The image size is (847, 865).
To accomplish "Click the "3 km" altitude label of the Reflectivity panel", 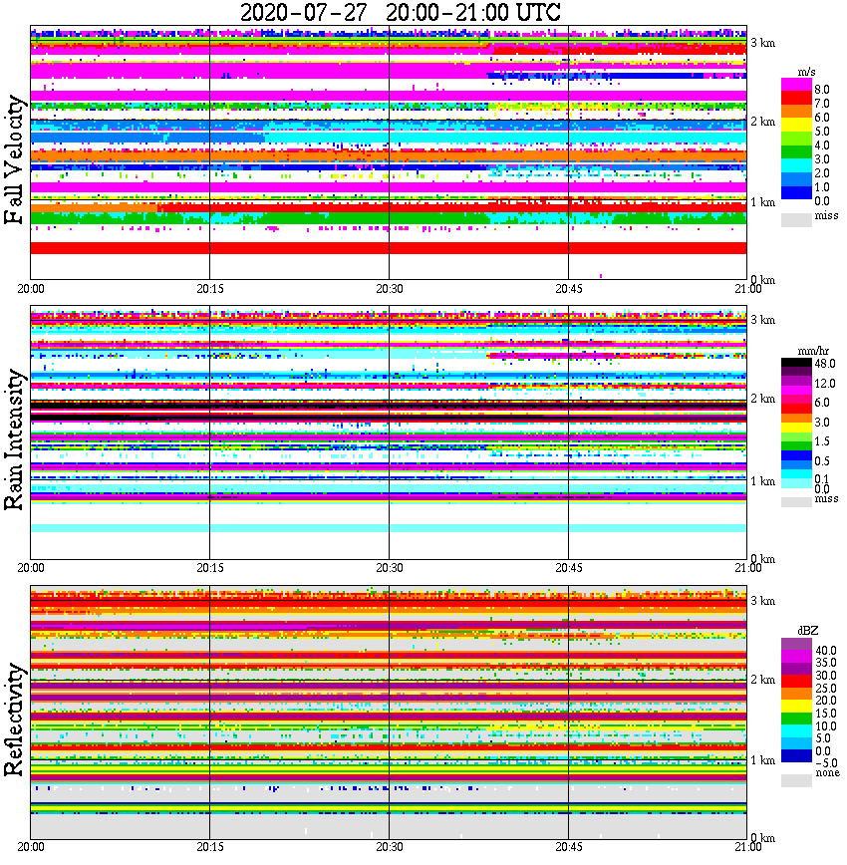I will coord(763,601).
